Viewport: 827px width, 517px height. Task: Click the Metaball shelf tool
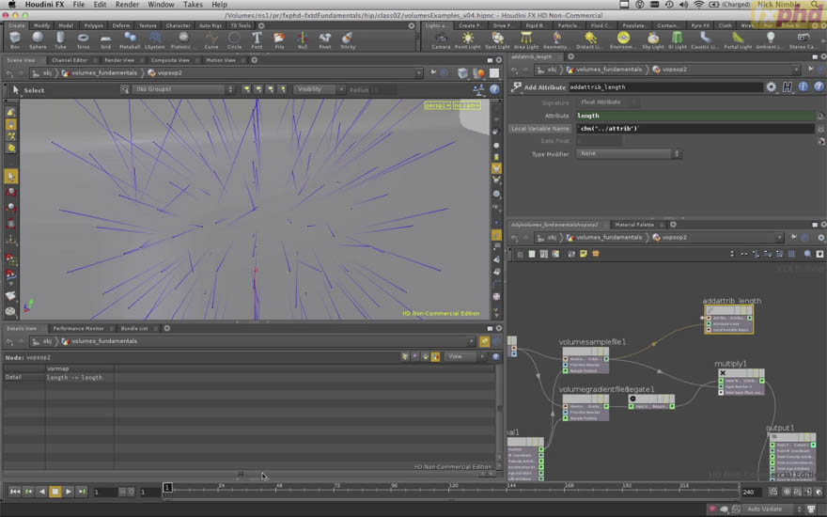[130, 39]
